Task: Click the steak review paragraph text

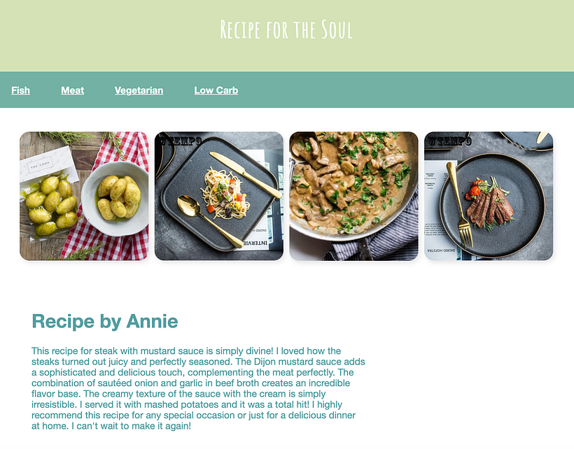Action: click(x=198, y=388)
